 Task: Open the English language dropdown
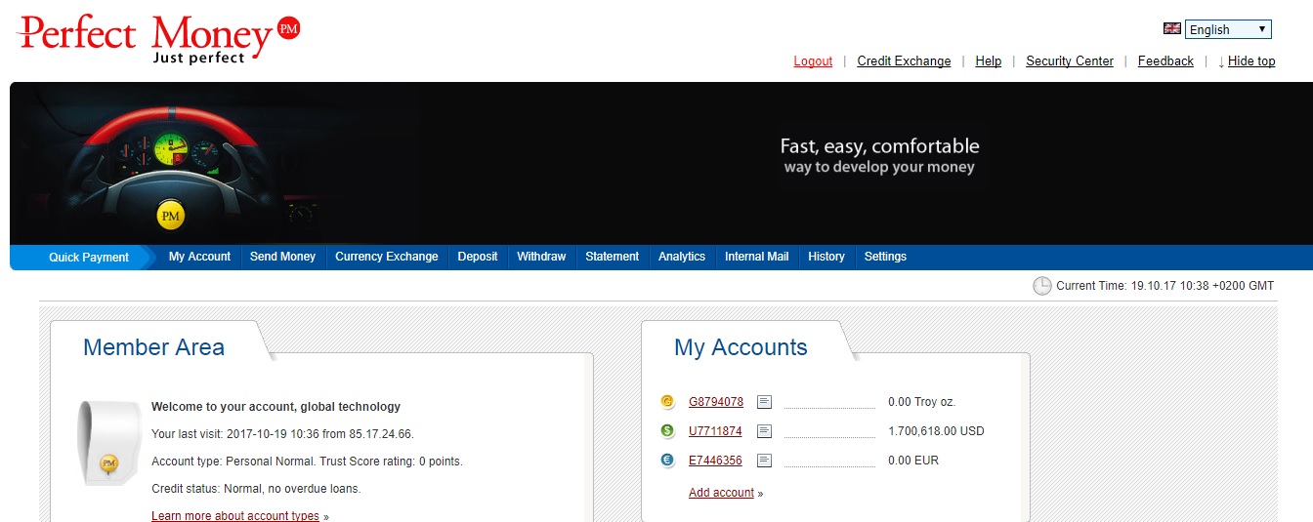coord(1228,29)
